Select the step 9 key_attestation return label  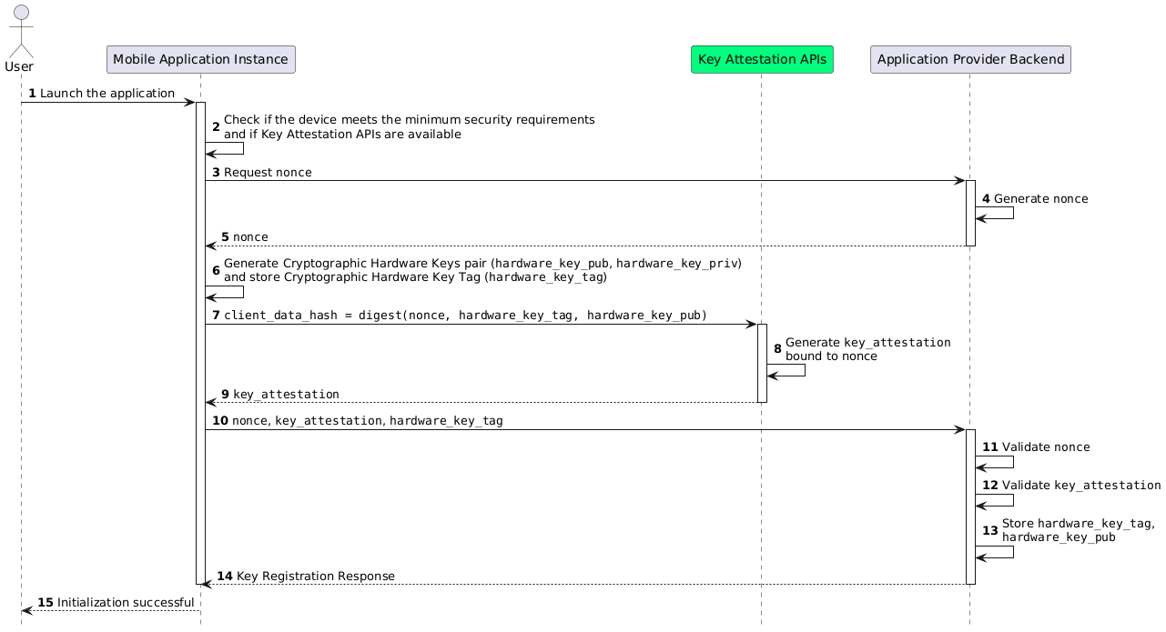tap(286, 395)
